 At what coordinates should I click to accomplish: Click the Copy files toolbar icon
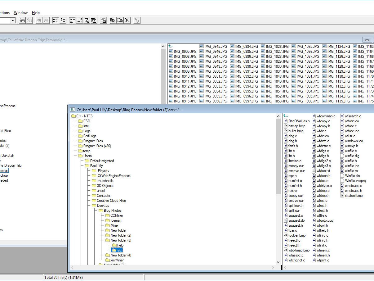[x=113, y=20]
